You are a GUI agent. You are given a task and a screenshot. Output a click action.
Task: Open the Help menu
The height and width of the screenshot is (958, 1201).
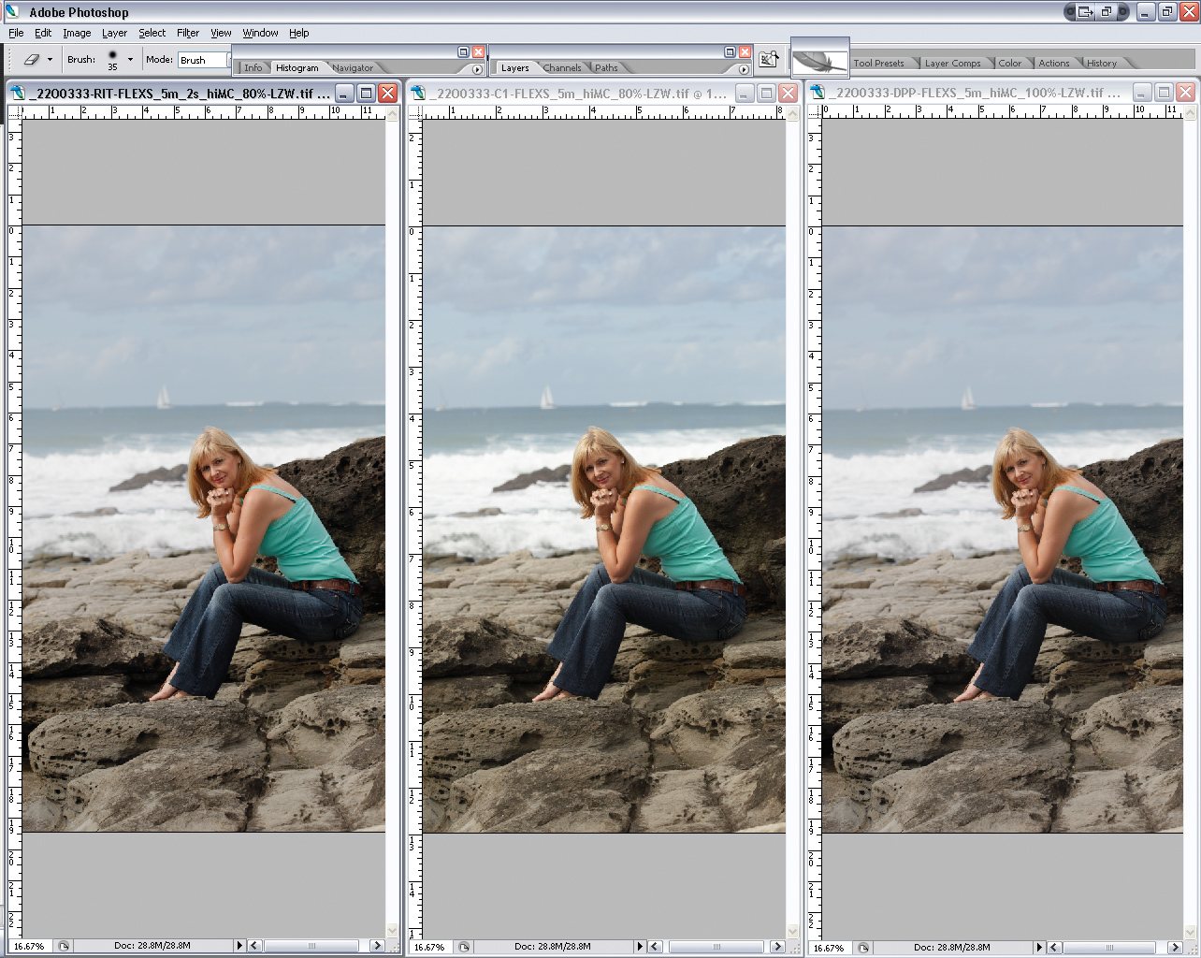click(x=298, y=33)
